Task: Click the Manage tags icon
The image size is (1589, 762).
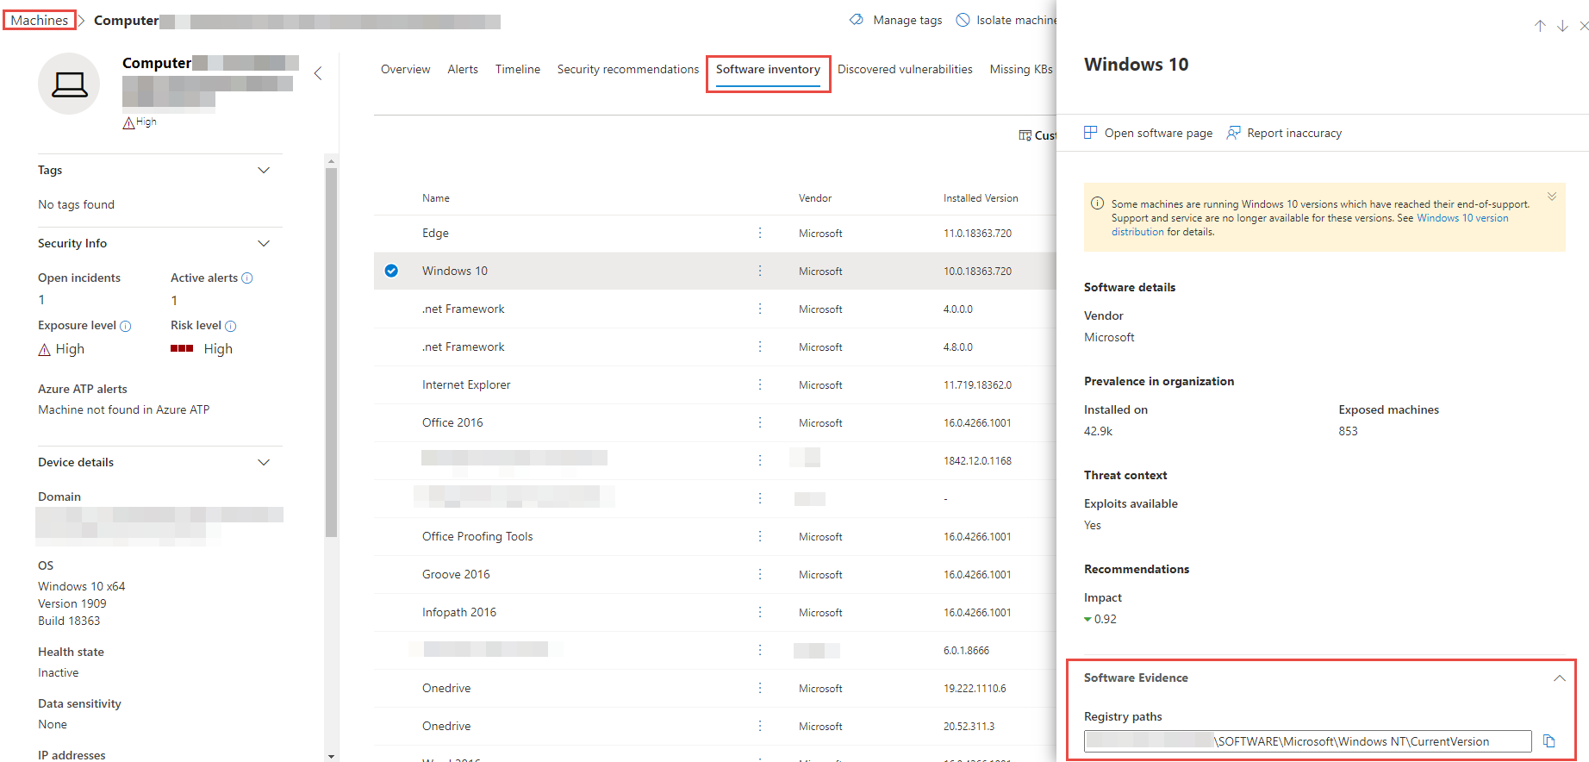Action: pos(857,20)
